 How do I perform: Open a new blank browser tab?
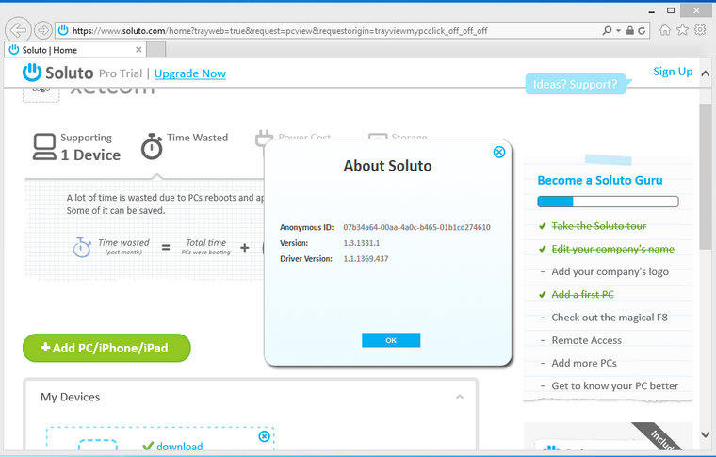(x=156, y=50)
